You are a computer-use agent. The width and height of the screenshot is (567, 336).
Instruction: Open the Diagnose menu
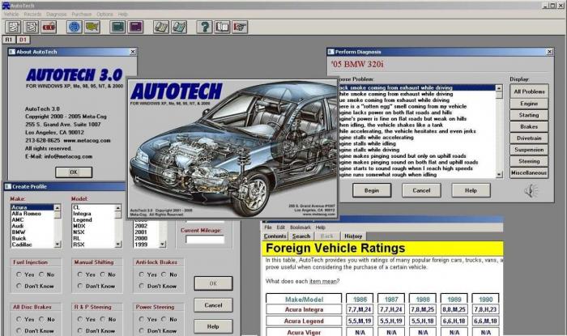click(x=57, y=14)
